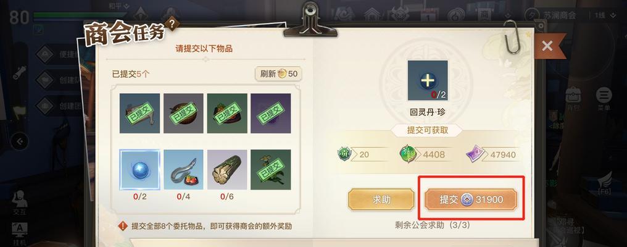Tap the 交互 interaction icon
The image size is (627, 247).
point(20,201)
